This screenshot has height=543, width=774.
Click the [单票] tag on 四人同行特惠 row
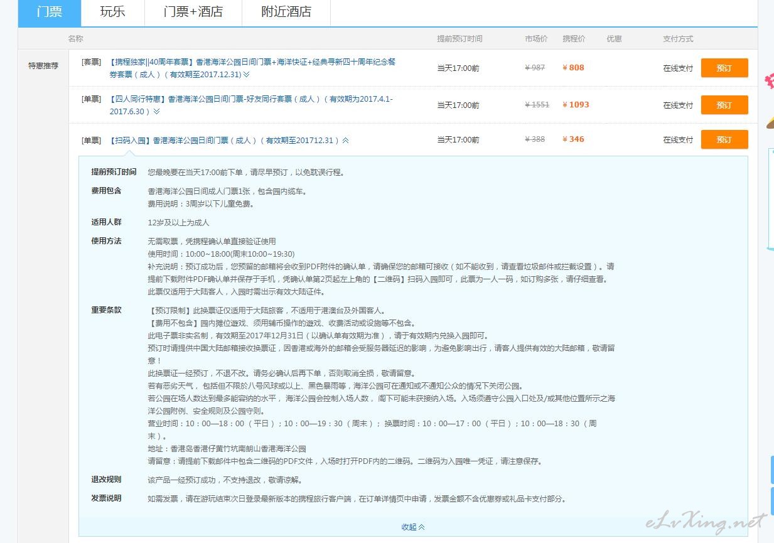click(x=91, y=99)
